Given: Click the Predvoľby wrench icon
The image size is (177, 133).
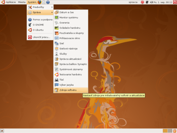Looking at the screenshot, I should click(x=30, y=7).
